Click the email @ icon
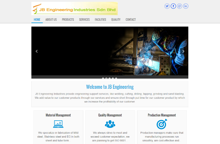The image size is (220, 144). pos(180,6)
